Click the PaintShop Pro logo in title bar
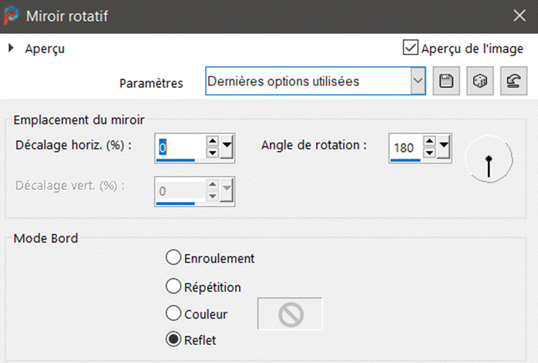The width and height of the screenshot is (538, 363). pyautogui.click(x=12, y=15)
